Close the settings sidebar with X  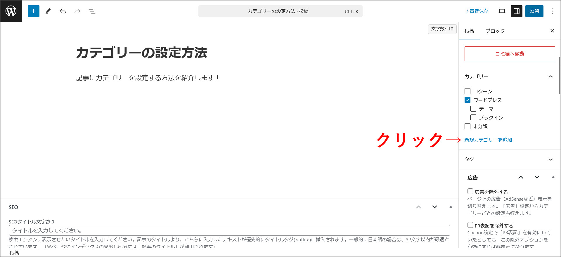click(552, 31)
